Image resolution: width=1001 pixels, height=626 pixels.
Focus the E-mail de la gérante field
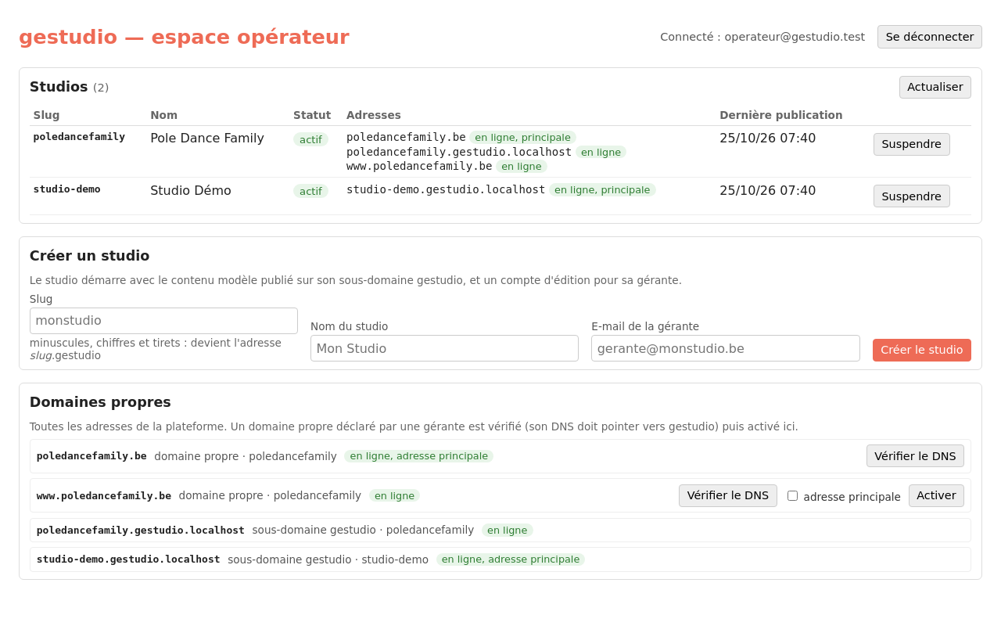725,348
